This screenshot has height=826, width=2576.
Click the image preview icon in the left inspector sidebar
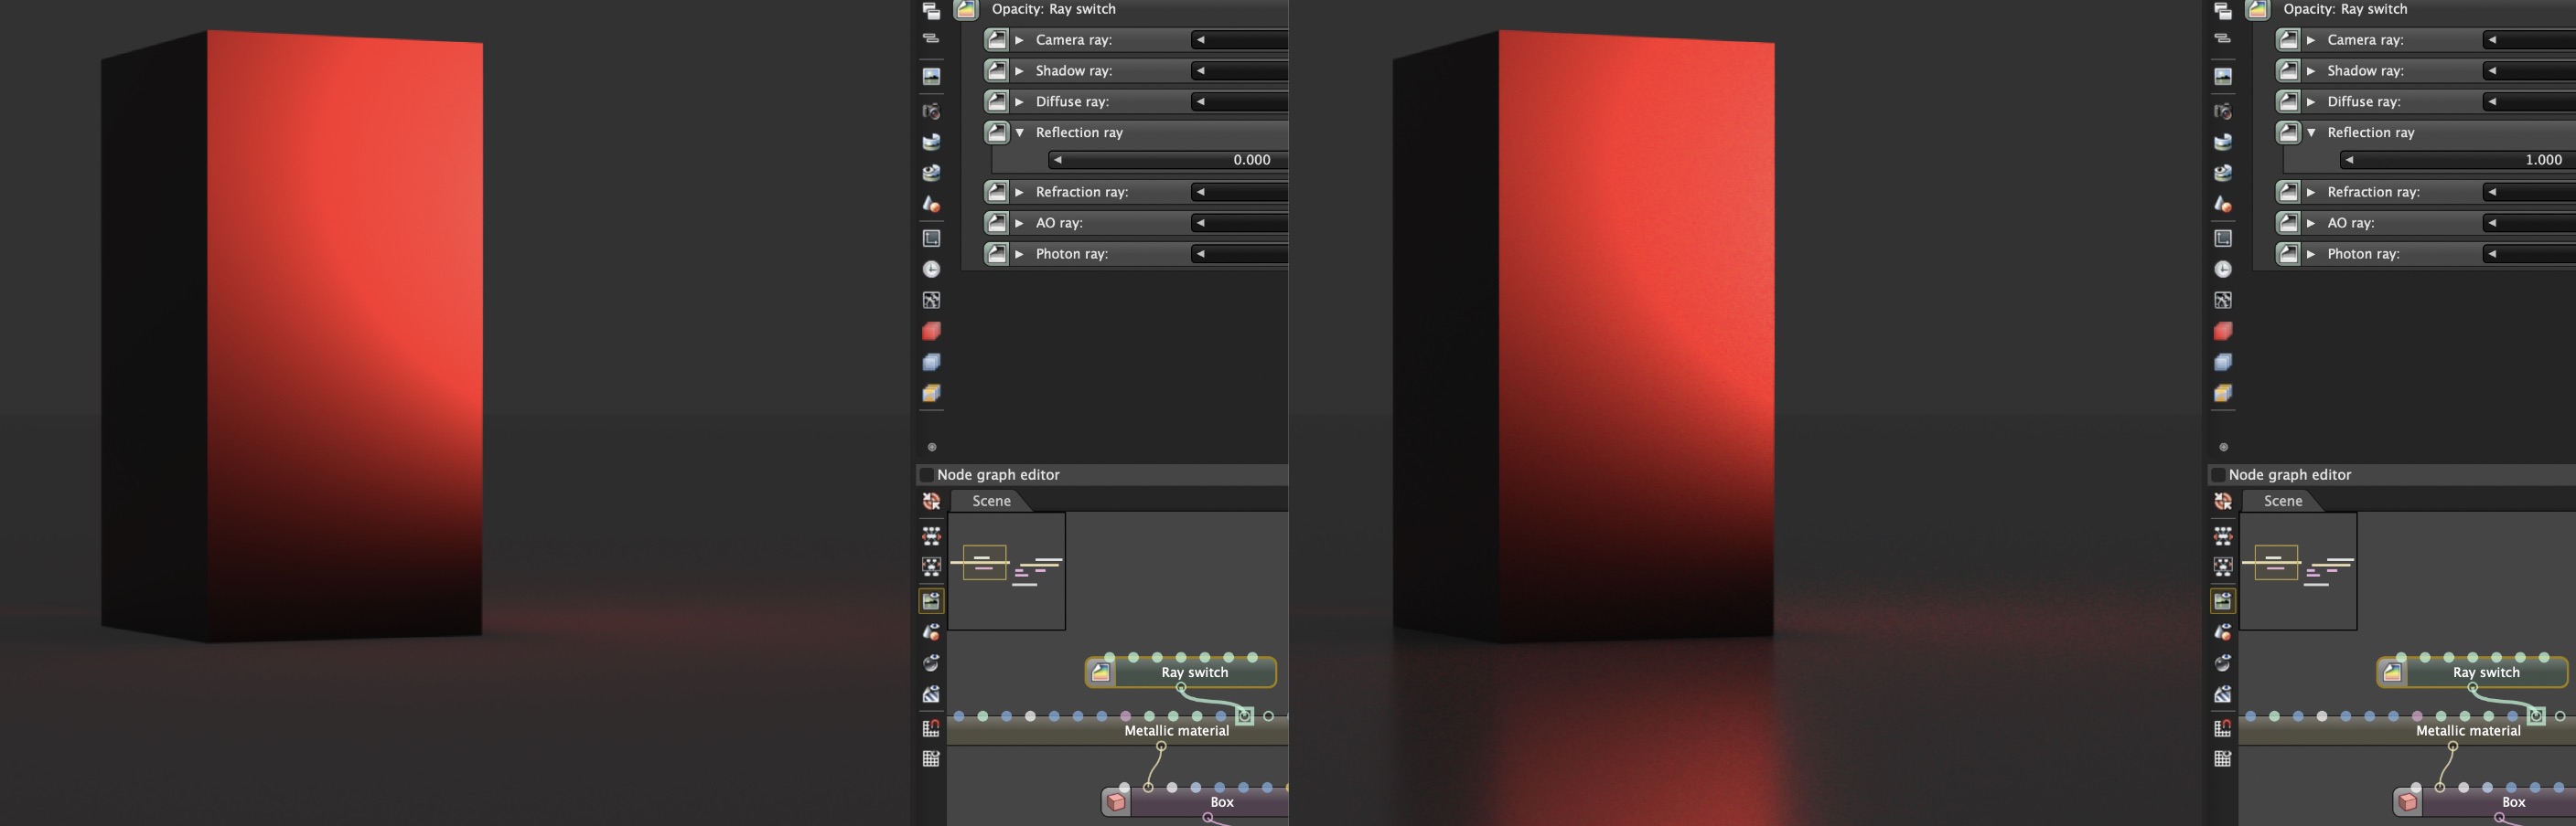(x=931, y=76)
